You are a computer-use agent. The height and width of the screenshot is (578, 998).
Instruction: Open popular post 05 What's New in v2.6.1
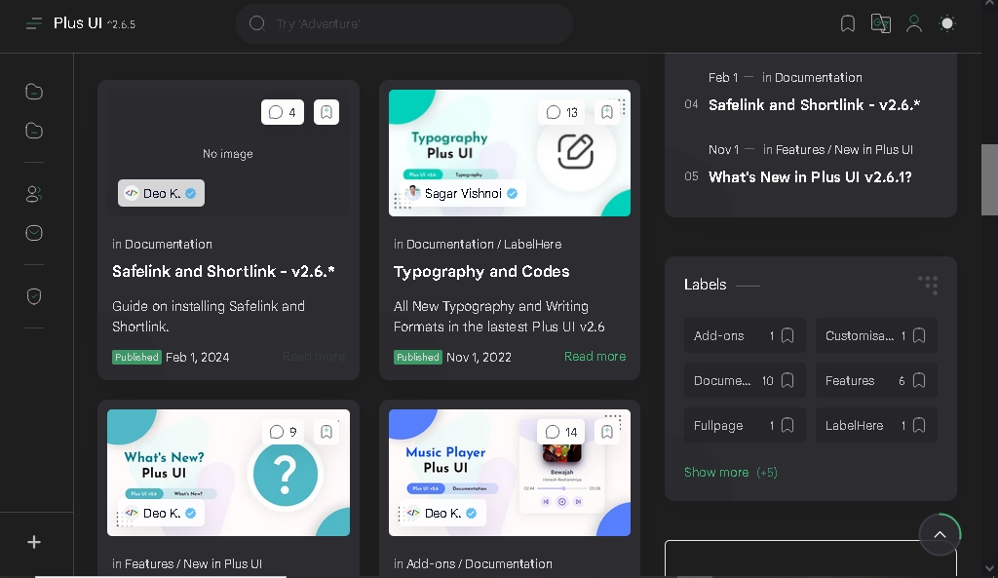click(x=810, y=177)
